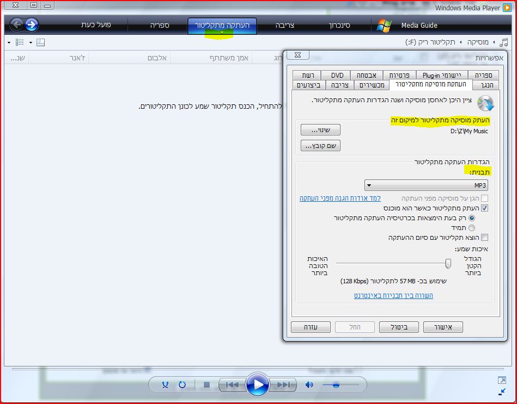517x404 pixels.
Task: Toggle copy protect music checkbox
Action: click(484, 198)
